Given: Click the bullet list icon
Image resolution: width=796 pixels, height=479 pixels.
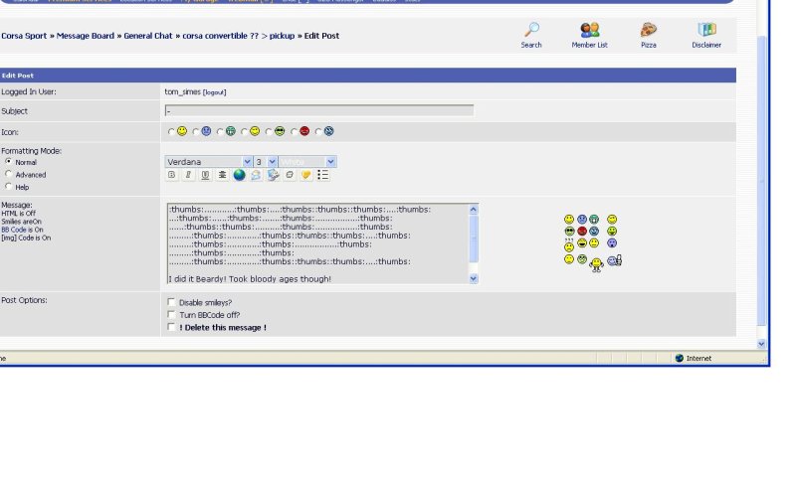Looking at the screenshot, I should click(x=323, y=175).
